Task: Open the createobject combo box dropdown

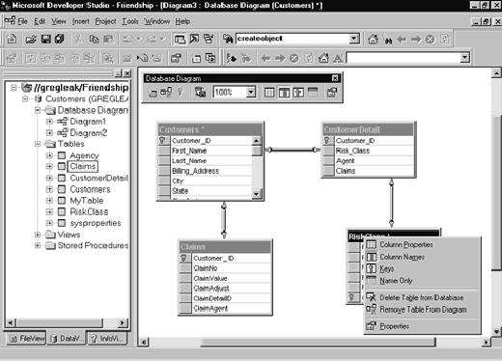Action: click(x=354, y=39)
